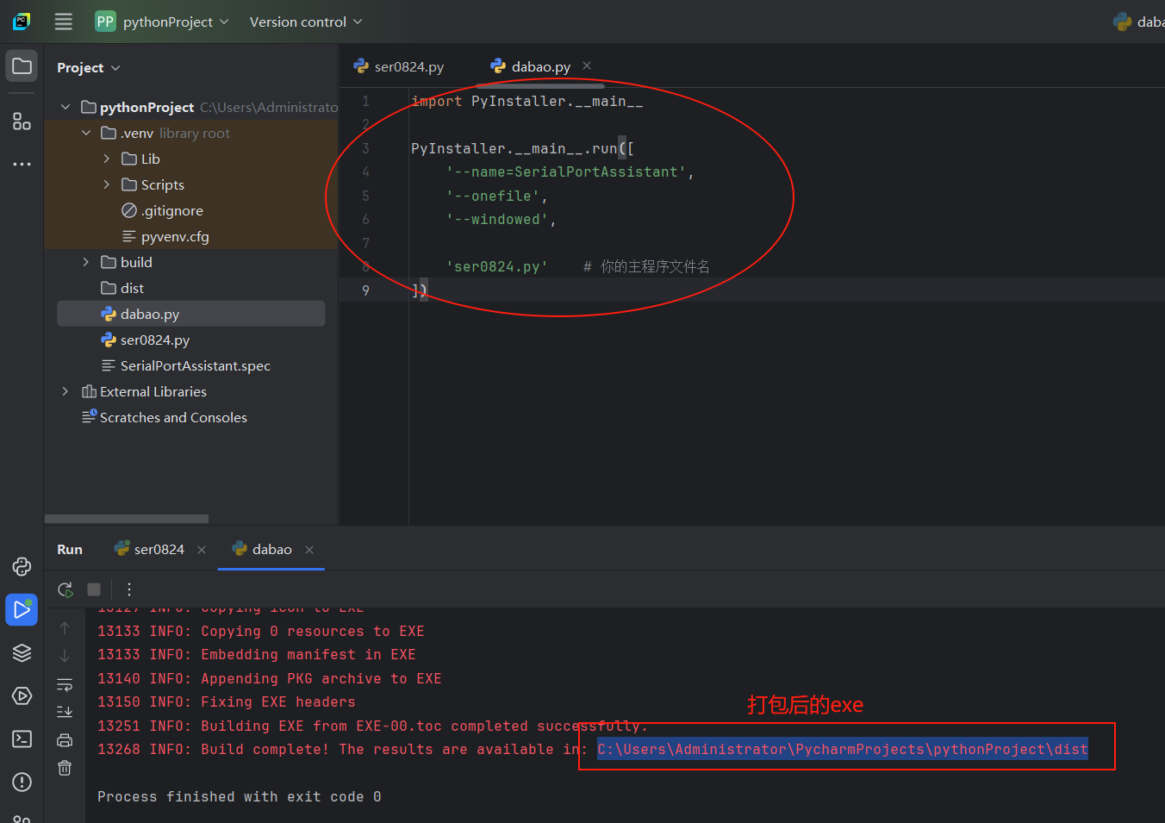
Task: Click '--name=SerialPortAssistant' in code
Action: (566, 171)
